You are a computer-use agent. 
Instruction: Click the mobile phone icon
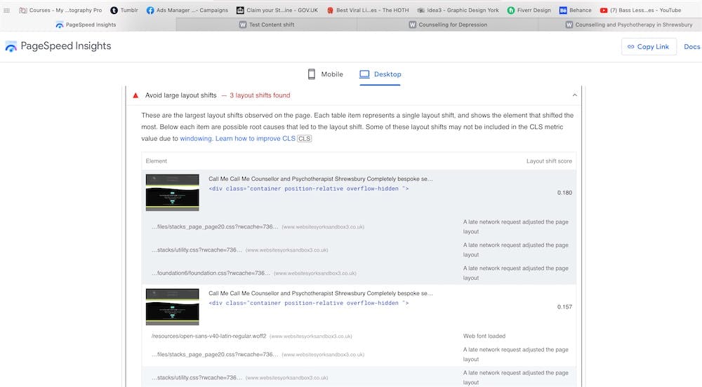pyautogui.click(x=312, y=74)
